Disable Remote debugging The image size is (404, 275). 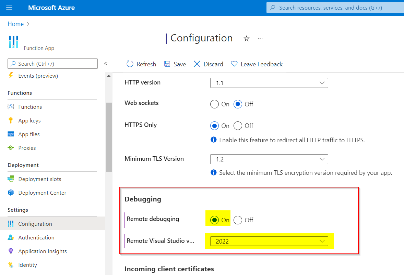tap(238, 220)
